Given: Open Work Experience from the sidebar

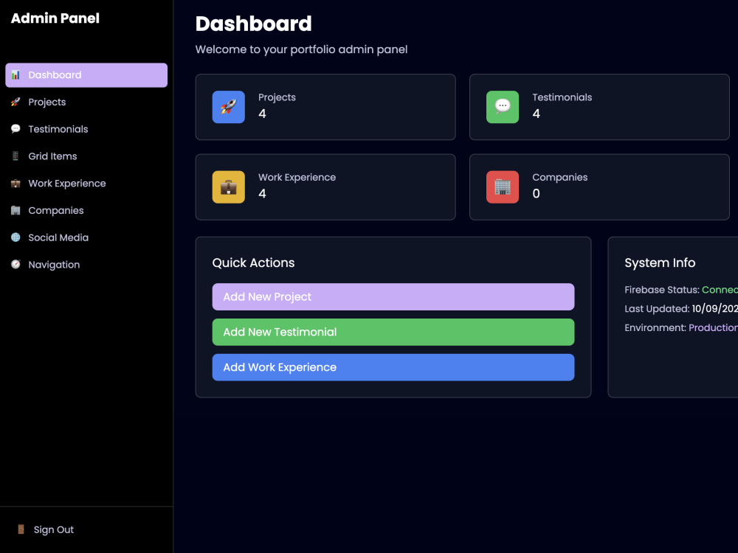Looking at the screenshot, I should click(x=86, y=184).
